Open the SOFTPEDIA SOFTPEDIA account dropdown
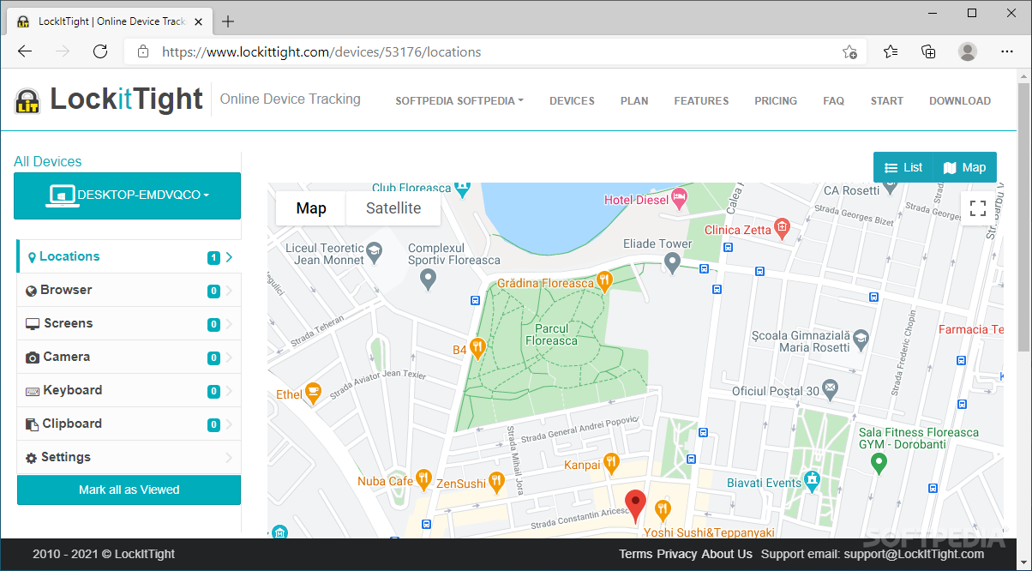This screenshot has height=571, width=1032. (x=459, y=100)
